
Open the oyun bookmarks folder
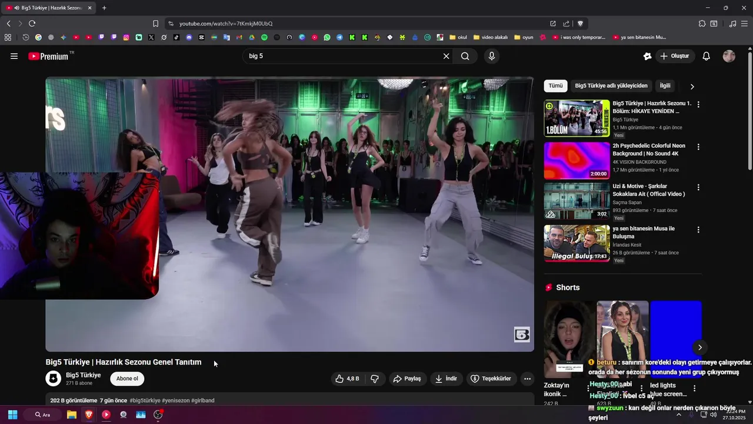pyautogui.click(x=524, y=37)
